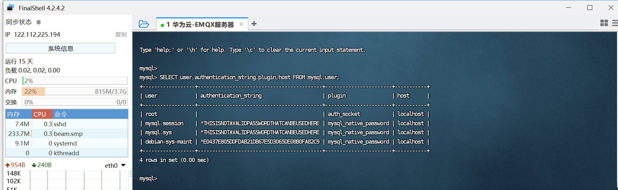
Task: Click the root user cell
Action: [x=151, y=114]
